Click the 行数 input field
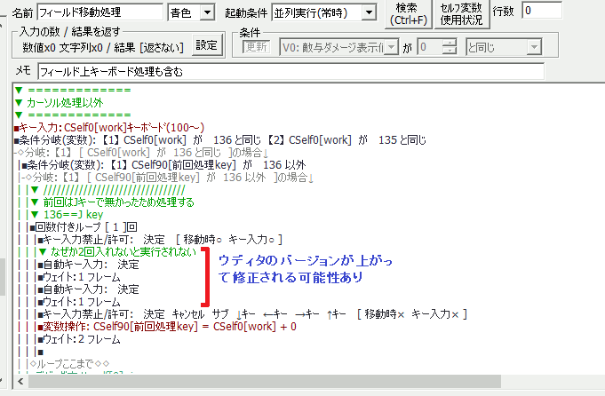The image size is (605, 396). pyautogui.click(x=542, y=11)
